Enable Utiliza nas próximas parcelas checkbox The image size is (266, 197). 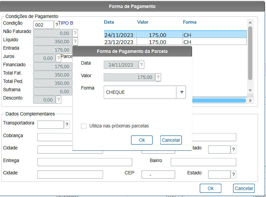[x=84, y=126]
